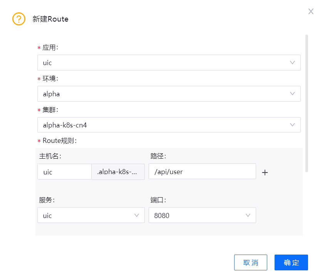Open the 集群 dropdown showing alpha-k8s-cn4
Viewport: 320px width, 280px height.
[162, 125]
